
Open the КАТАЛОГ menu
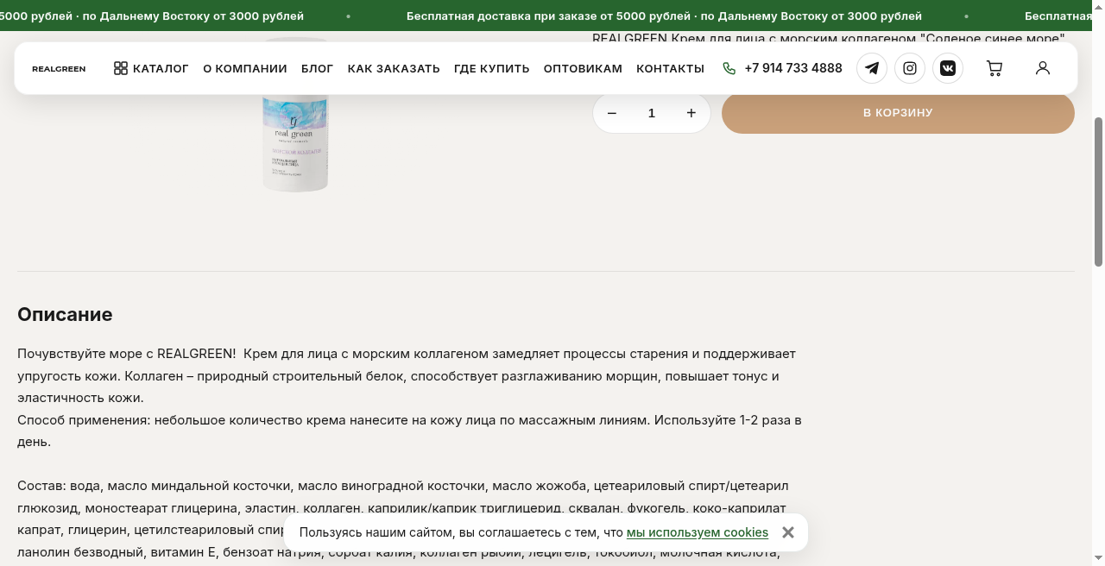click(x=151, y=68)
